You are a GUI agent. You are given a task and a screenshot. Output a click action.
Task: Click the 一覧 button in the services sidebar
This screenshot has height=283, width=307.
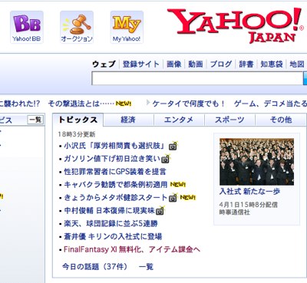[x=35, y=120]
